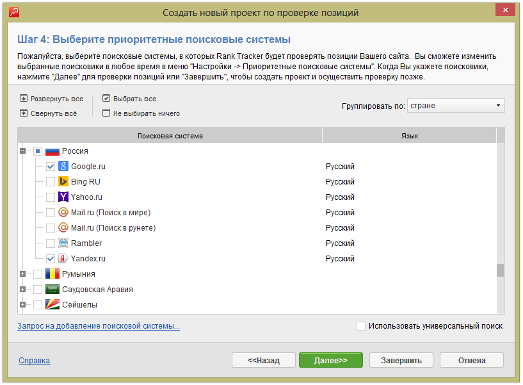This screenshot has width=523, height=385.
Task: Expand the Сейшелы tree node
Action: click(x=22, y=304)
